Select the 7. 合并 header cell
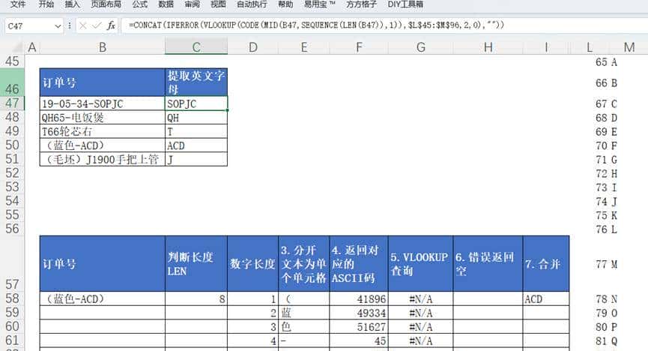 tap(546, 264)
